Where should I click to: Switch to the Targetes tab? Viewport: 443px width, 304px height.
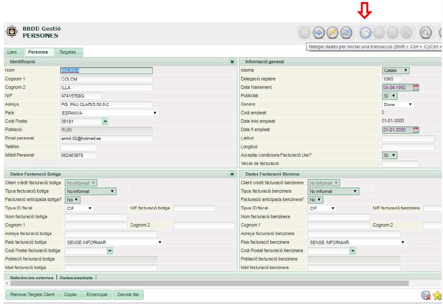tap(68, 52)
